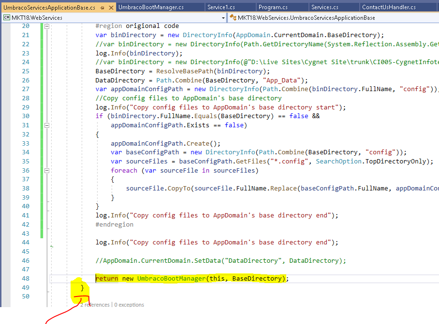Place cursor on the #endregion directive

[114, 224]
